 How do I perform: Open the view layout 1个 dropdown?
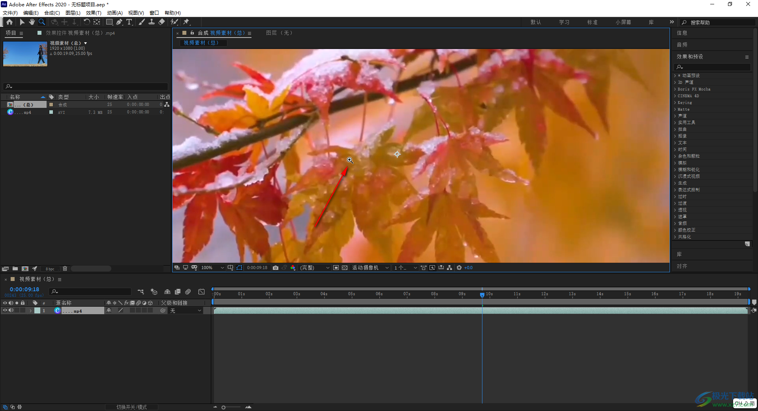coord(405,268)
